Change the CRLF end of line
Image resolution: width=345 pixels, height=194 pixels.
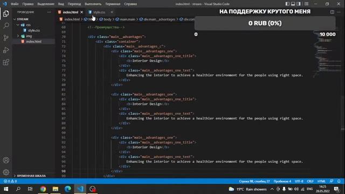pos(310,181)
